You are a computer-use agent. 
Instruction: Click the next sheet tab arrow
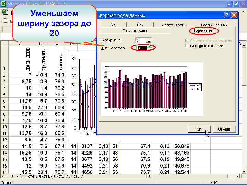coord(12,176)
